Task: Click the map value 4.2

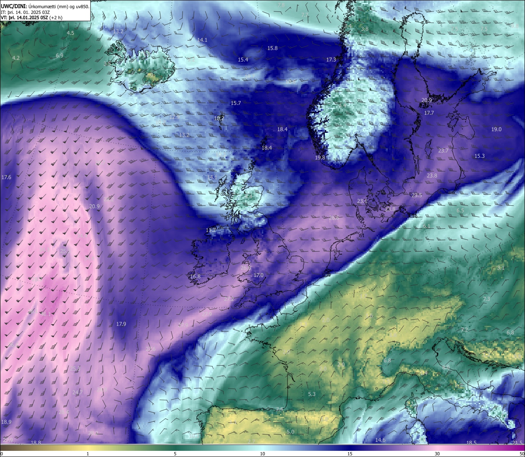Action: pos(16,58)
